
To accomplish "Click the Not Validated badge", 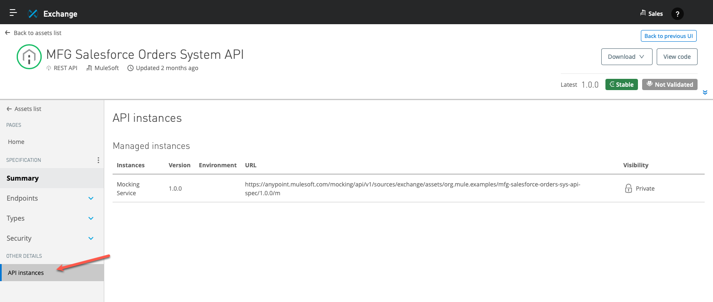I will (670, 84).
